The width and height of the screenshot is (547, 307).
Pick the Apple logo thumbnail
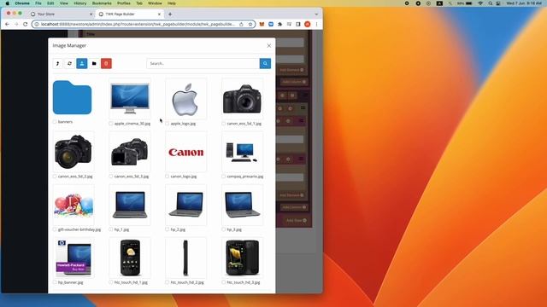(x=186, y=99)
